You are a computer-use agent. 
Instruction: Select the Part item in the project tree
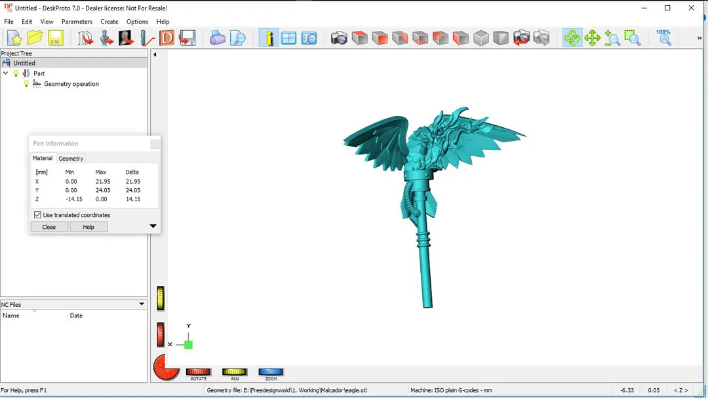39,73
